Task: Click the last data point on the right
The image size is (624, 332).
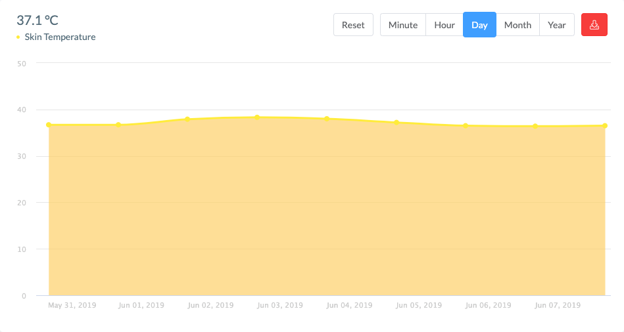Action: [605, 125]
